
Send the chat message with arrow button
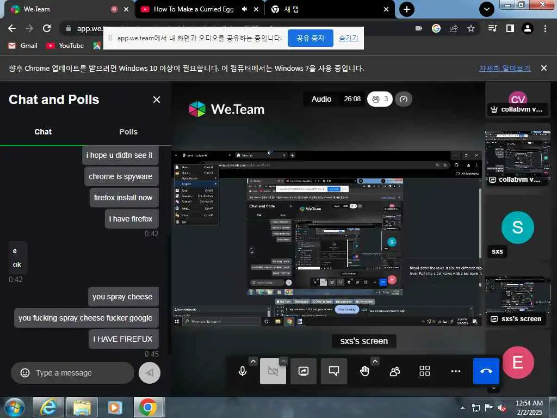tap(150, 373)
